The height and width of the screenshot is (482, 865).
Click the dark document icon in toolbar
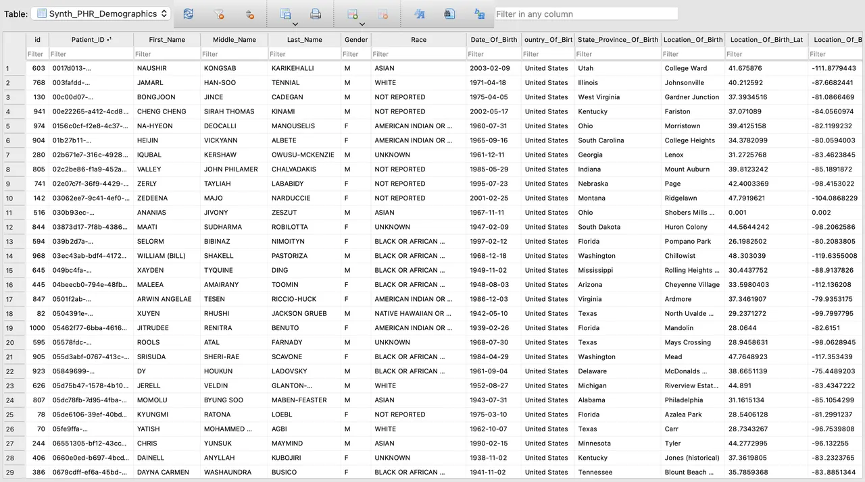[x=449, y=14]
